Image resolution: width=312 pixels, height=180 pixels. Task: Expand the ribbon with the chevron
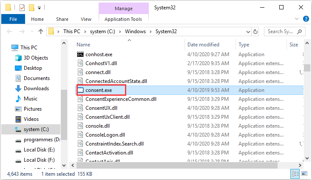pos(296,19)
